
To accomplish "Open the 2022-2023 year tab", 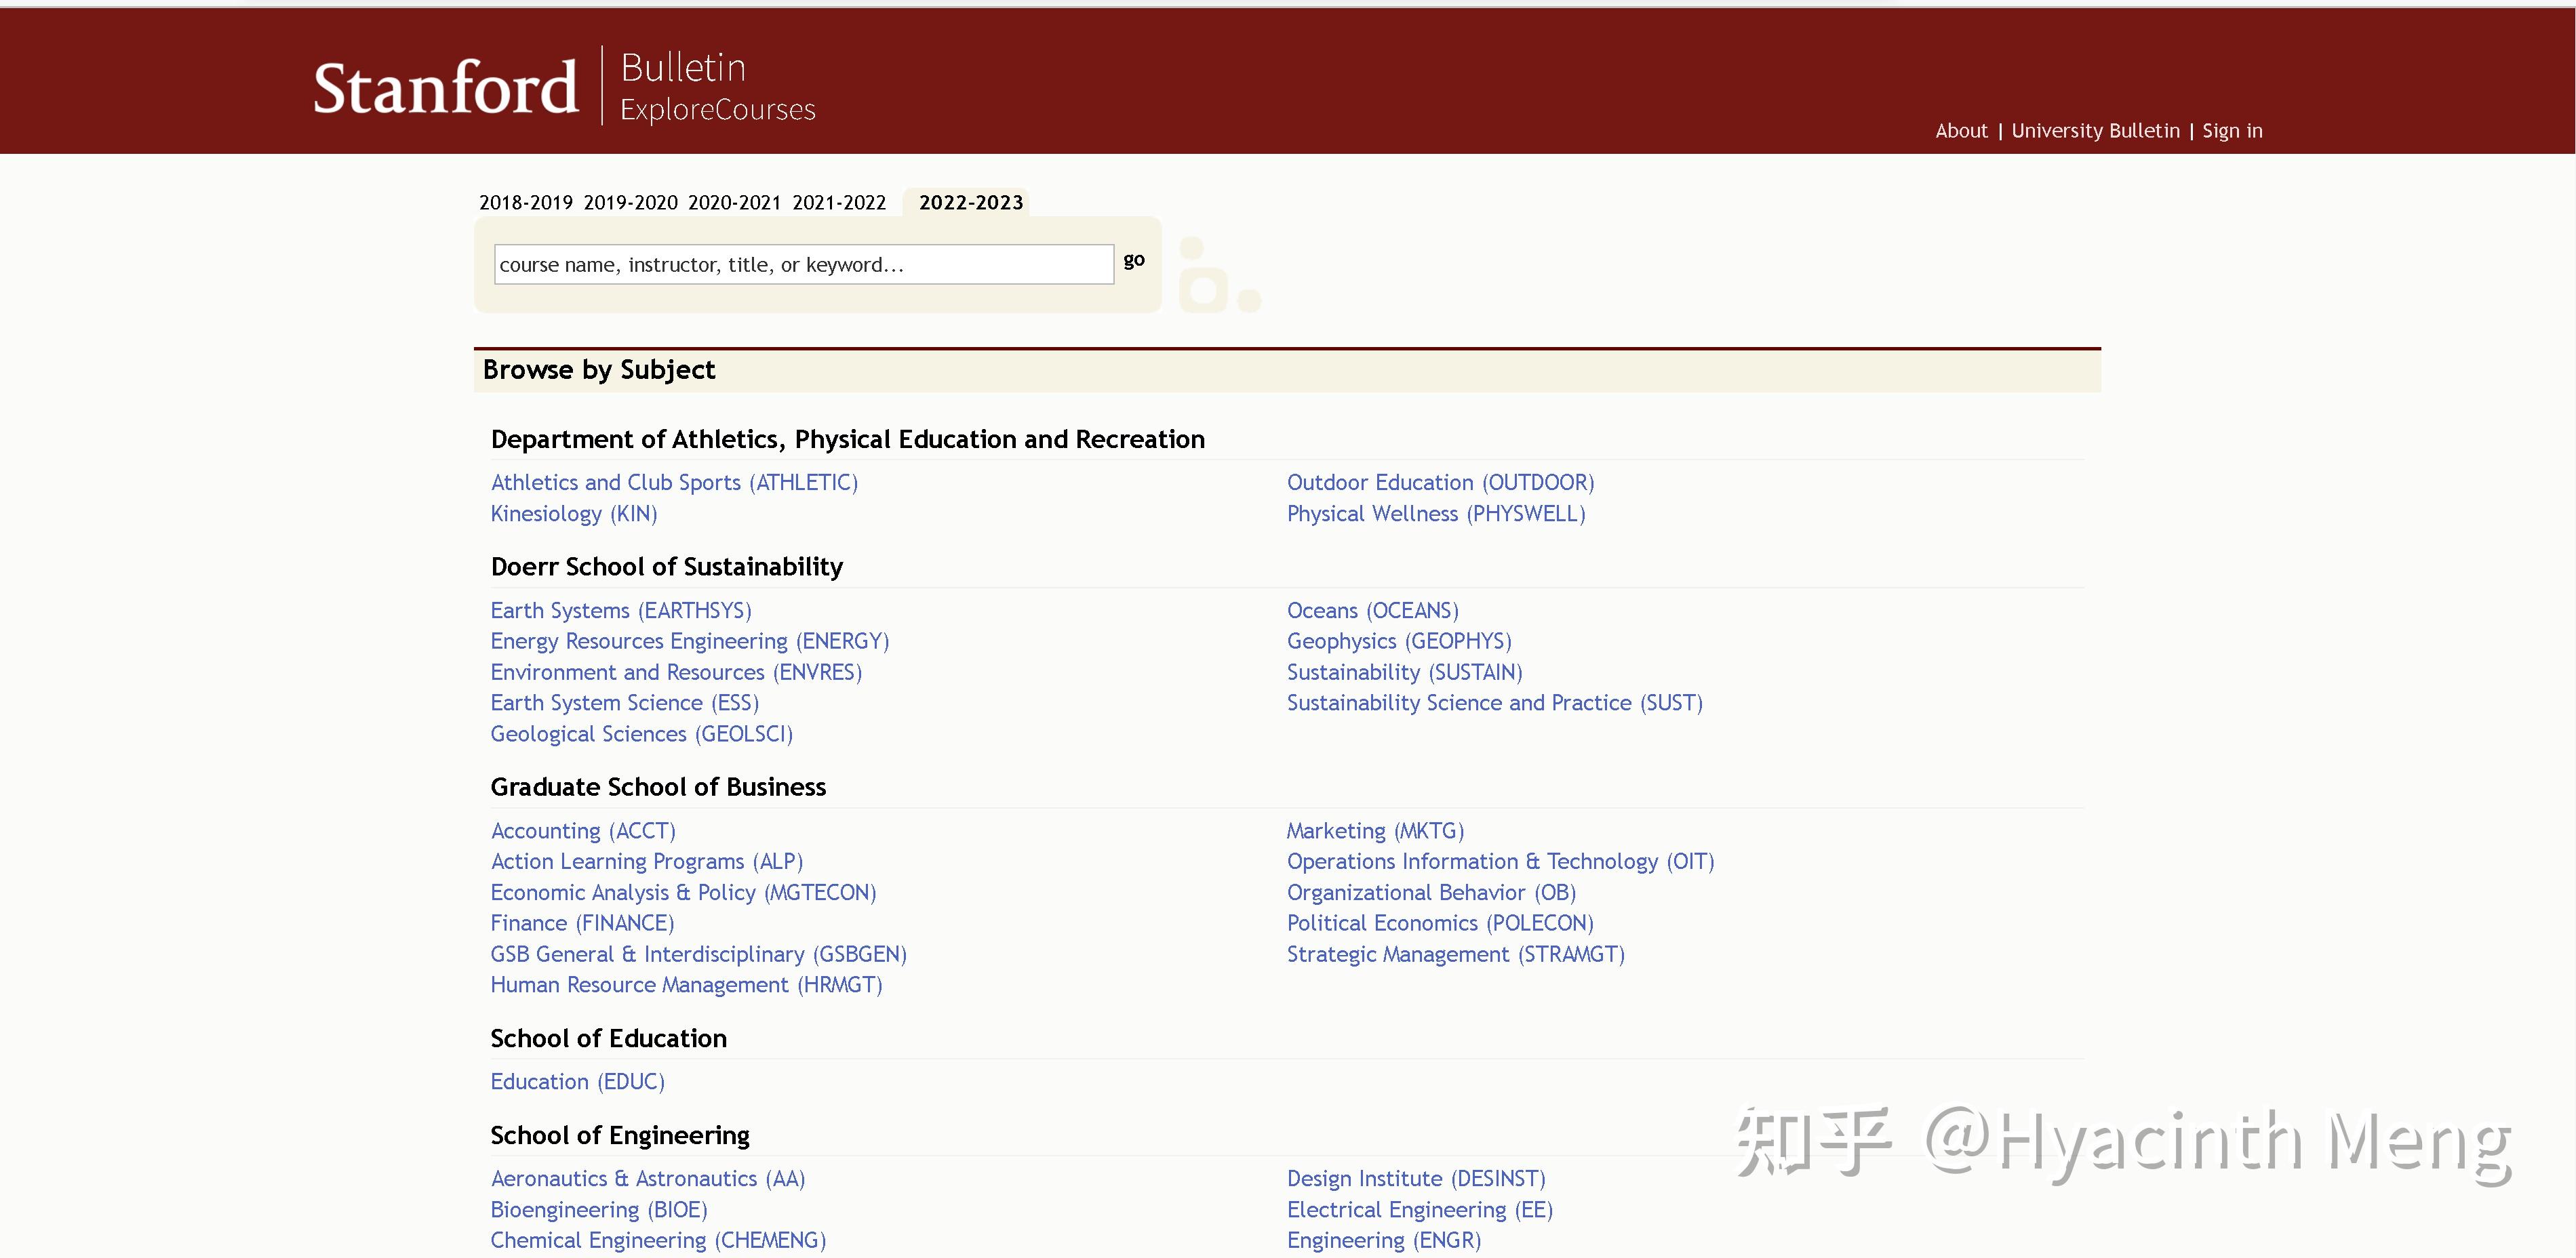I will tap(970, 203).
